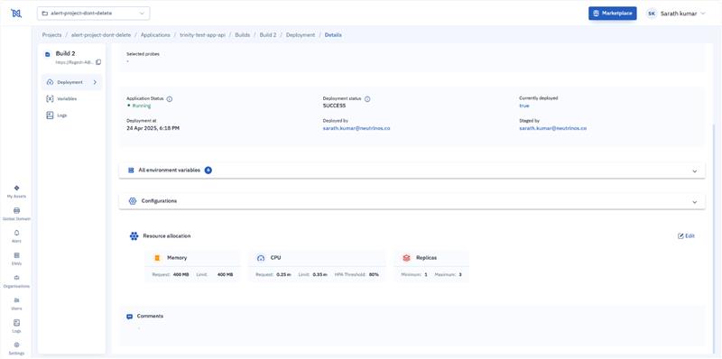Go to Deployment breadcrumb
The width and height of the screenshot is (722, 359).
pyautogui.click(x=301, y=35)
